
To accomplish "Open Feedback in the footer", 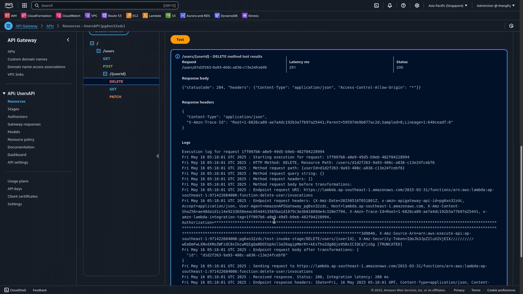I will 40,290.
